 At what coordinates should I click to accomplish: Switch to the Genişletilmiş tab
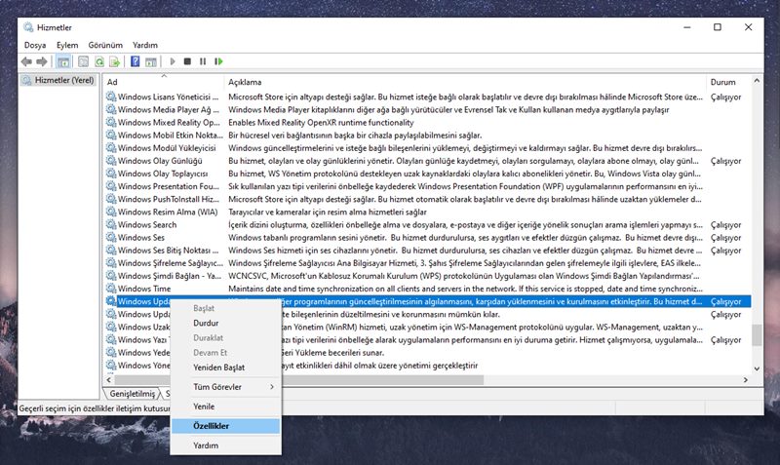132,394
